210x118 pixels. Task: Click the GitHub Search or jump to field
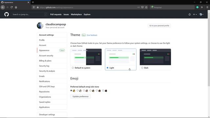[29, 14]
